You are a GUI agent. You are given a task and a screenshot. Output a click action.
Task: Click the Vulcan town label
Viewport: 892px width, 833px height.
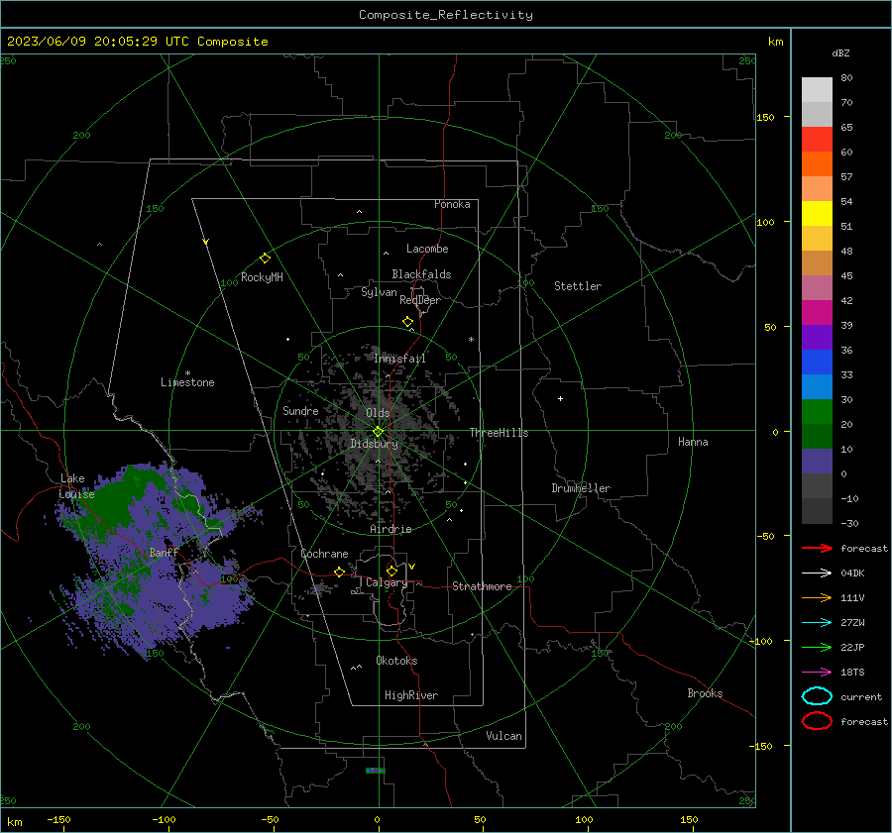tap(503, 736)
